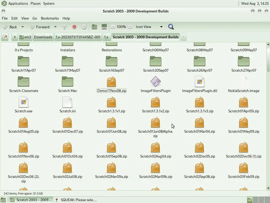Open the System panel menu
This screenshot has height=203, width=270.
[x=49, y=3]
